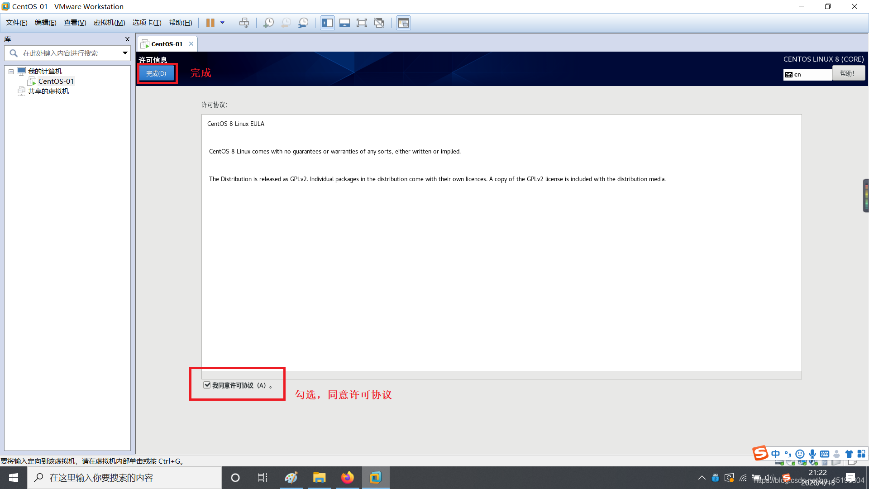This screenshot has height=489, width=869.
Task: Toggle the thumbnail bar view icon
Action: (344, 23)
